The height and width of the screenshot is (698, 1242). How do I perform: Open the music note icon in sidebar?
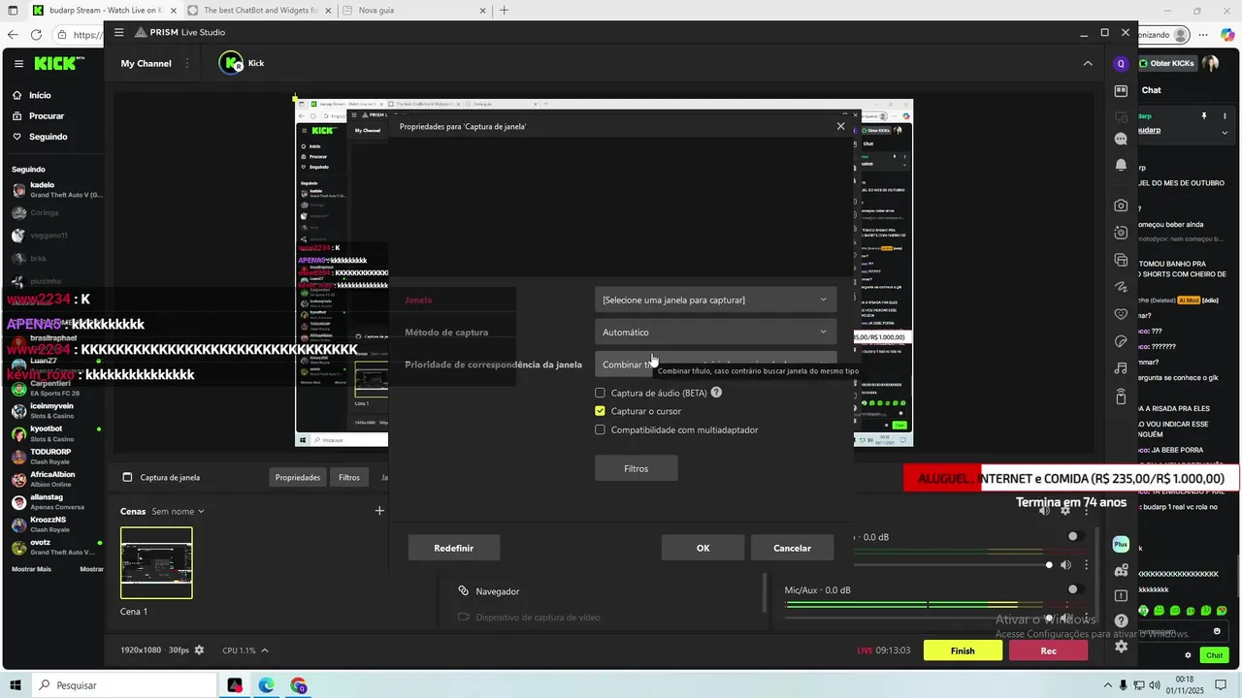(x=1121, y=368)
